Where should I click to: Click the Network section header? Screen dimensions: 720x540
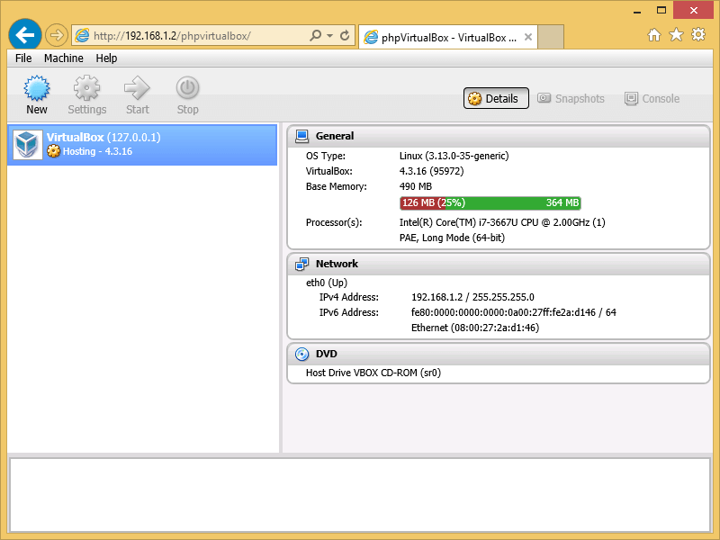coord(499,264)
